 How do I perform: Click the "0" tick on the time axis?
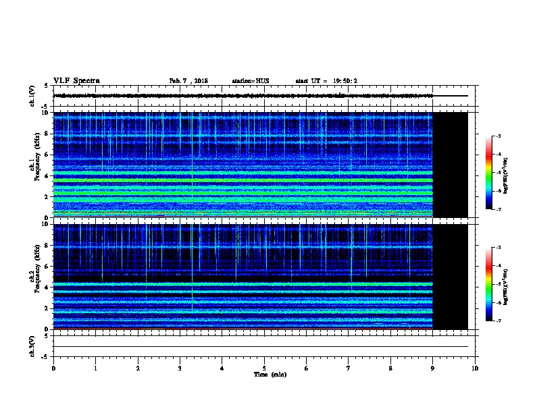(53, 368)
